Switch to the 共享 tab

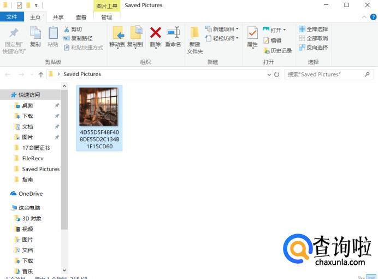click(58, 17)
